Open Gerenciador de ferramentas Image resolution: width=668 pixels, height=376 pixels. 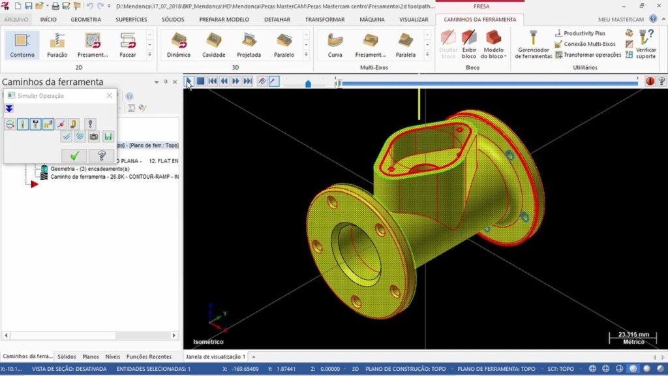coord(533,44)
